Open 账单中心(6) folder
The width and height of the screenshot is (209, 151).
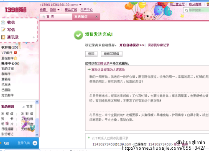(x=10, y=63)
